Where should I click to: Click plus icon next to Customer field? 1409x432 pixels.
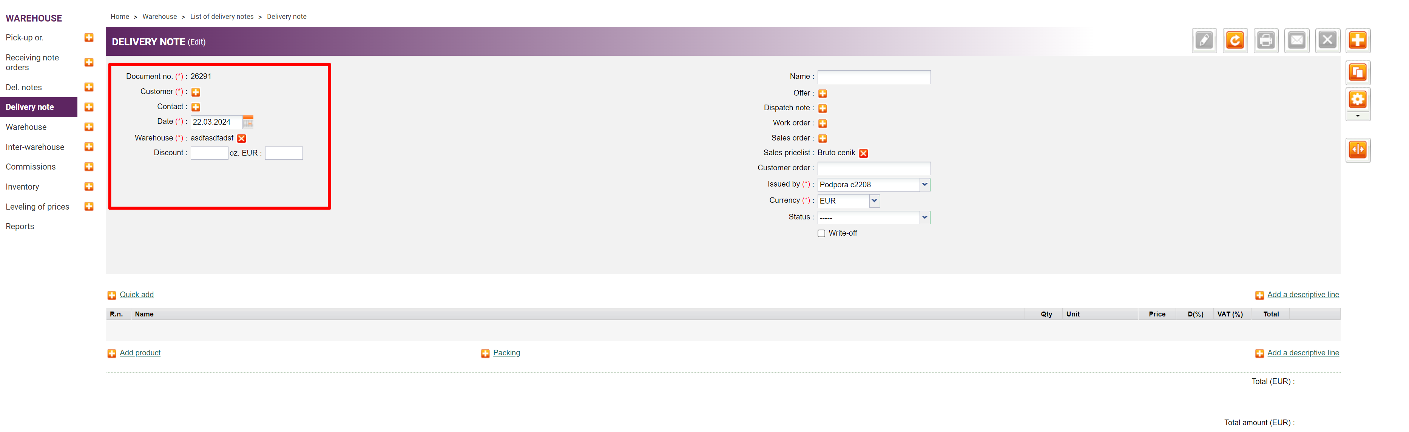196,92
